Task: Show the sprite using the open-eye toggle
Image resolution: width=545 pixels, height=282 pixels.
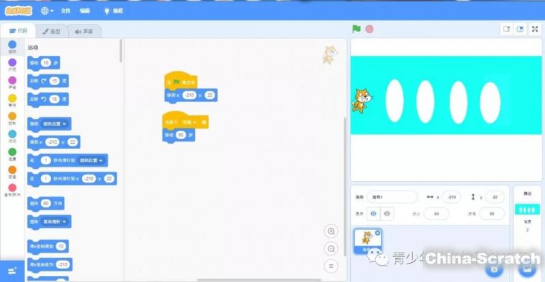Action: (373, 213)
